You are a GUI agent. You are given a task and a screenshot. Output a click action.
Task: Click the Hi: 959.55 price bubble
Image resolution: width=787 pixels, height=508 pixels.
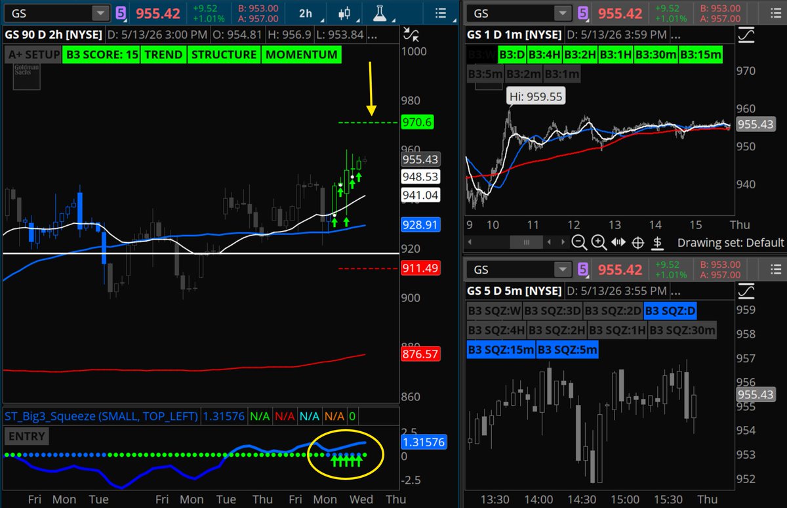pos(536,96)
